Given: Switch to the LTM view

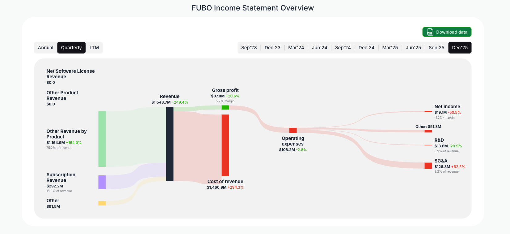Looking at the screenshot, I should point(94,47).
